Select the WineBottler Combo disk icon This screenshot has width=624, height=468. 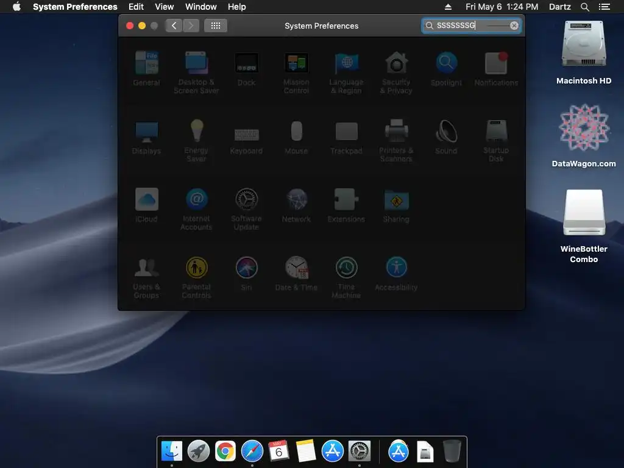[x=584, y=226]
